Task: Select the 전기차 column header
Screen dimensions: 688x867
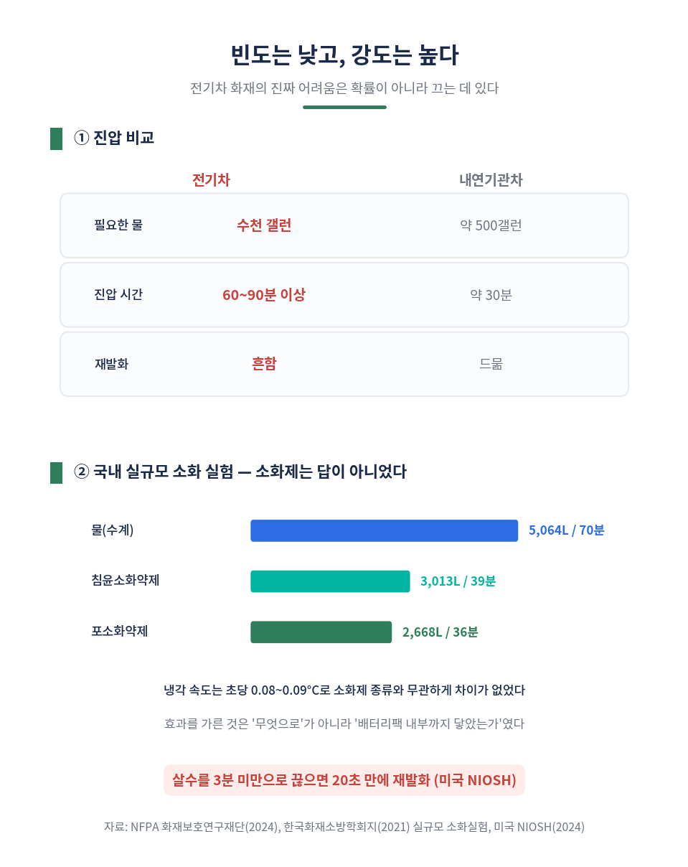Action: click(211, 180)
